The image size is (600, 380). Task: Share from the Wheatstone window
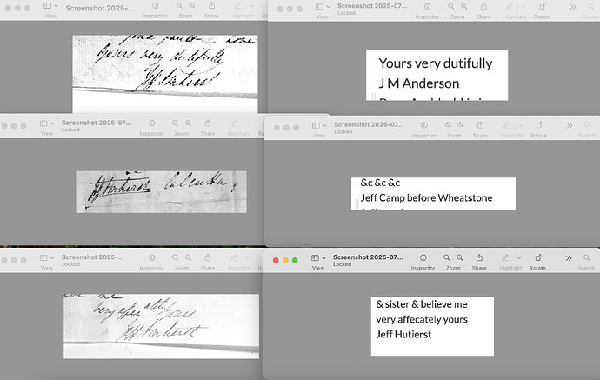[480, 124]
